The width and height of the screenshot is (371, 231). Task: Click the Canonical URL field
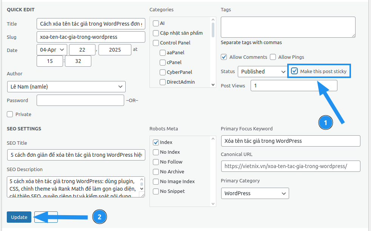(290, 166)
